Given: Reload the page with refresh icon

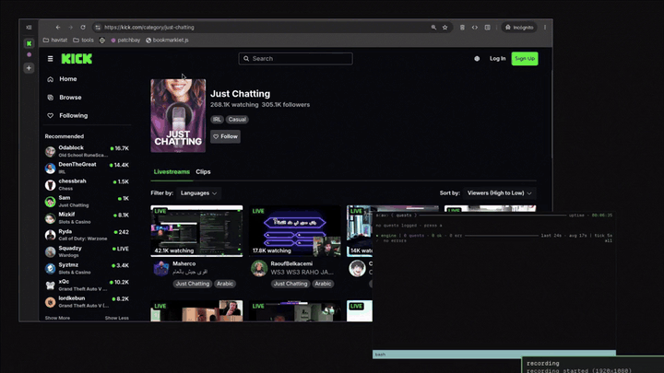Looking at the screenshot, I should click(83, 27).
